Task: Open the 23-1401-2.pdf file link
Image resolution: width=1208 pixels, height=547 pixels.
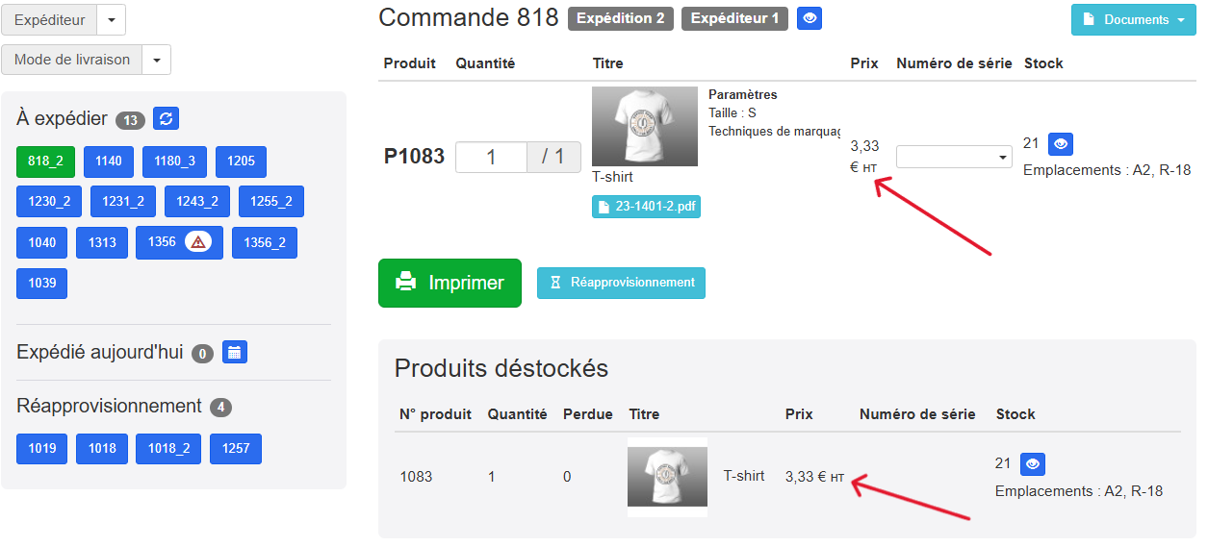Action: pyautogui.click(x=646, y=206)
